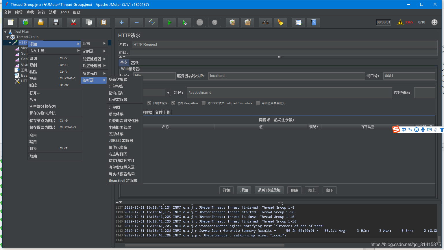Open the Templates toolbar icon
444x250 pixels.
pyautogui.click(x=26, y=22)
